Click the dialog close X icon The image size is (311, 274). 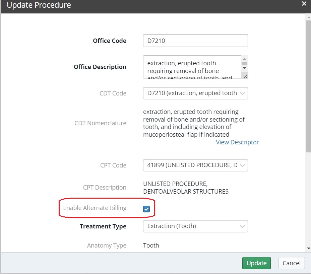[x=304, y=4]
